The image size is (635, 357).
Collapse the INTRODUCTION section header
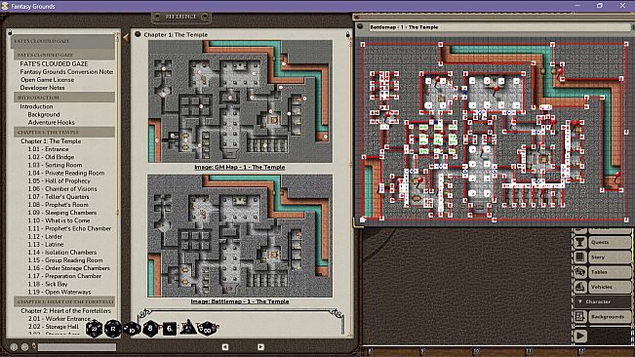[x=64, y=98]
